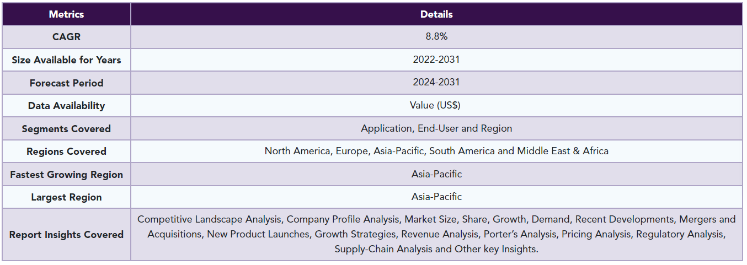Click the Value (US$) cell
Image resolution: width=747 pixels, height=265 pixels.
[436, 106]
